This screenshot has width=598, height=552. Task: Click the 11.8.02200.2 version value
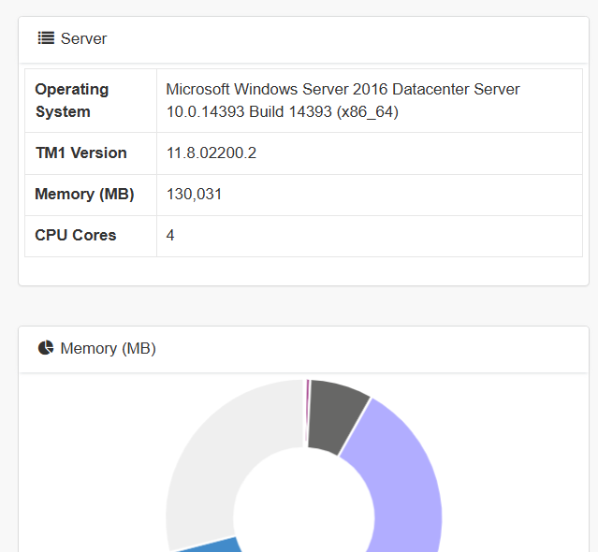211,153
